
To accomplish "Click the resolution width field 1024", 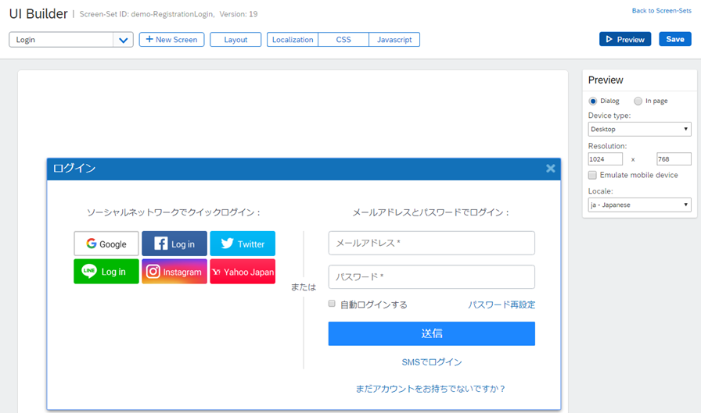I will coord(606,159).
